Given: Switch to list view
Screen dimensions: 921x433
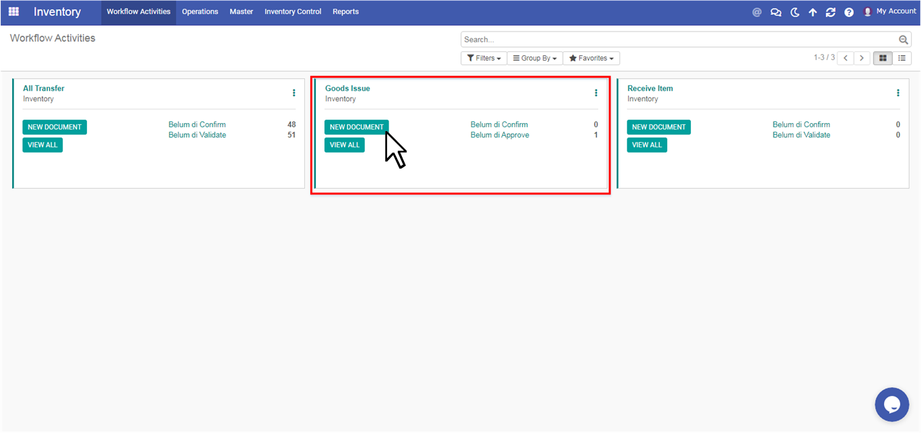Looking at the screenshot, I should point(902,58).
